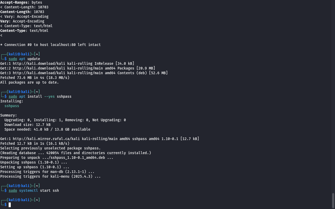335x209 pixels.
Task: Click the '--yes' flag in the install command
Action: [x=49, y=96]
